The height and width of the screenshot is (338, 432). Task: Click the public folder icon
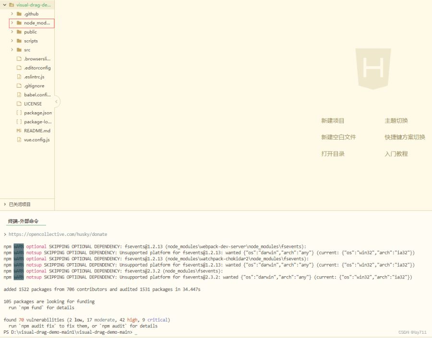click(19, 32)
